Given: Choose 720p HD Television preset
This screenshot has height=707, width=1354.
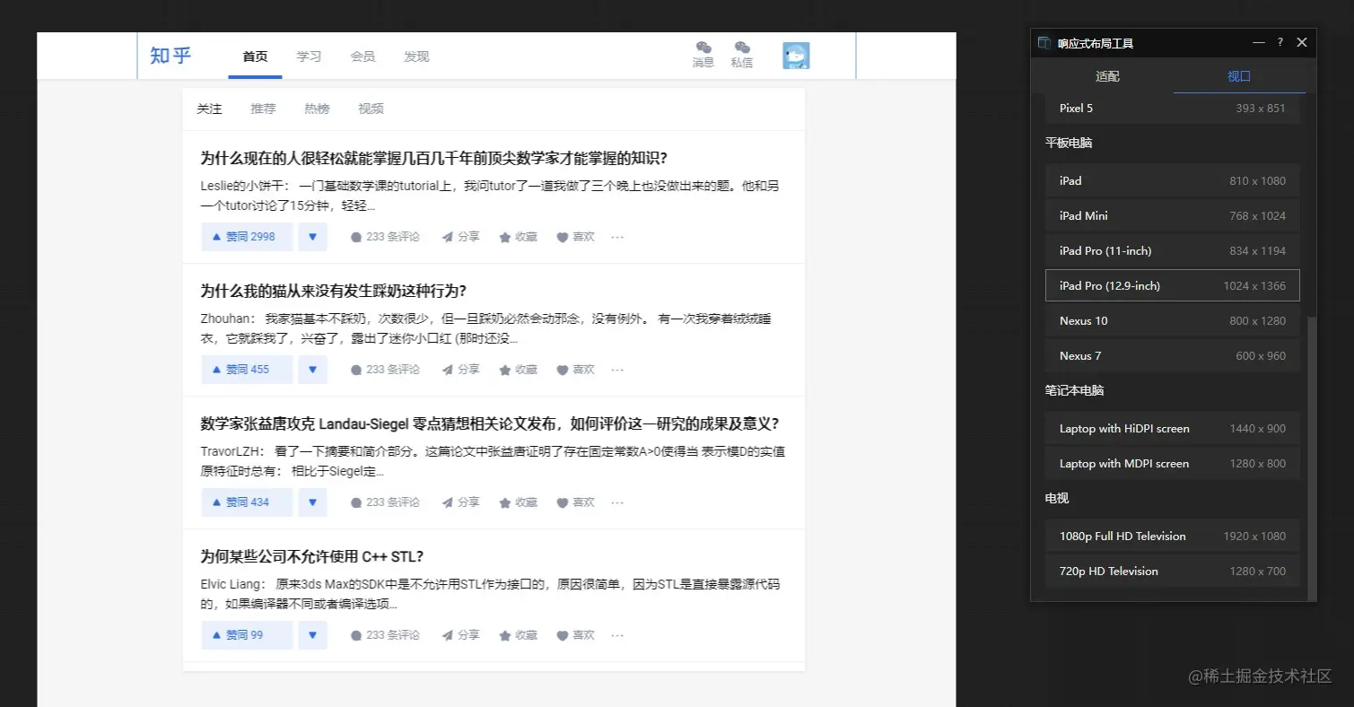Looking at the screenshot, I should (x=1173, y=571).
